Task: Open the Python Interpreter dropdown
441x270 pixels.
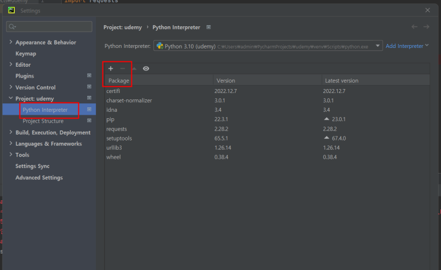Action: [268, 46]
